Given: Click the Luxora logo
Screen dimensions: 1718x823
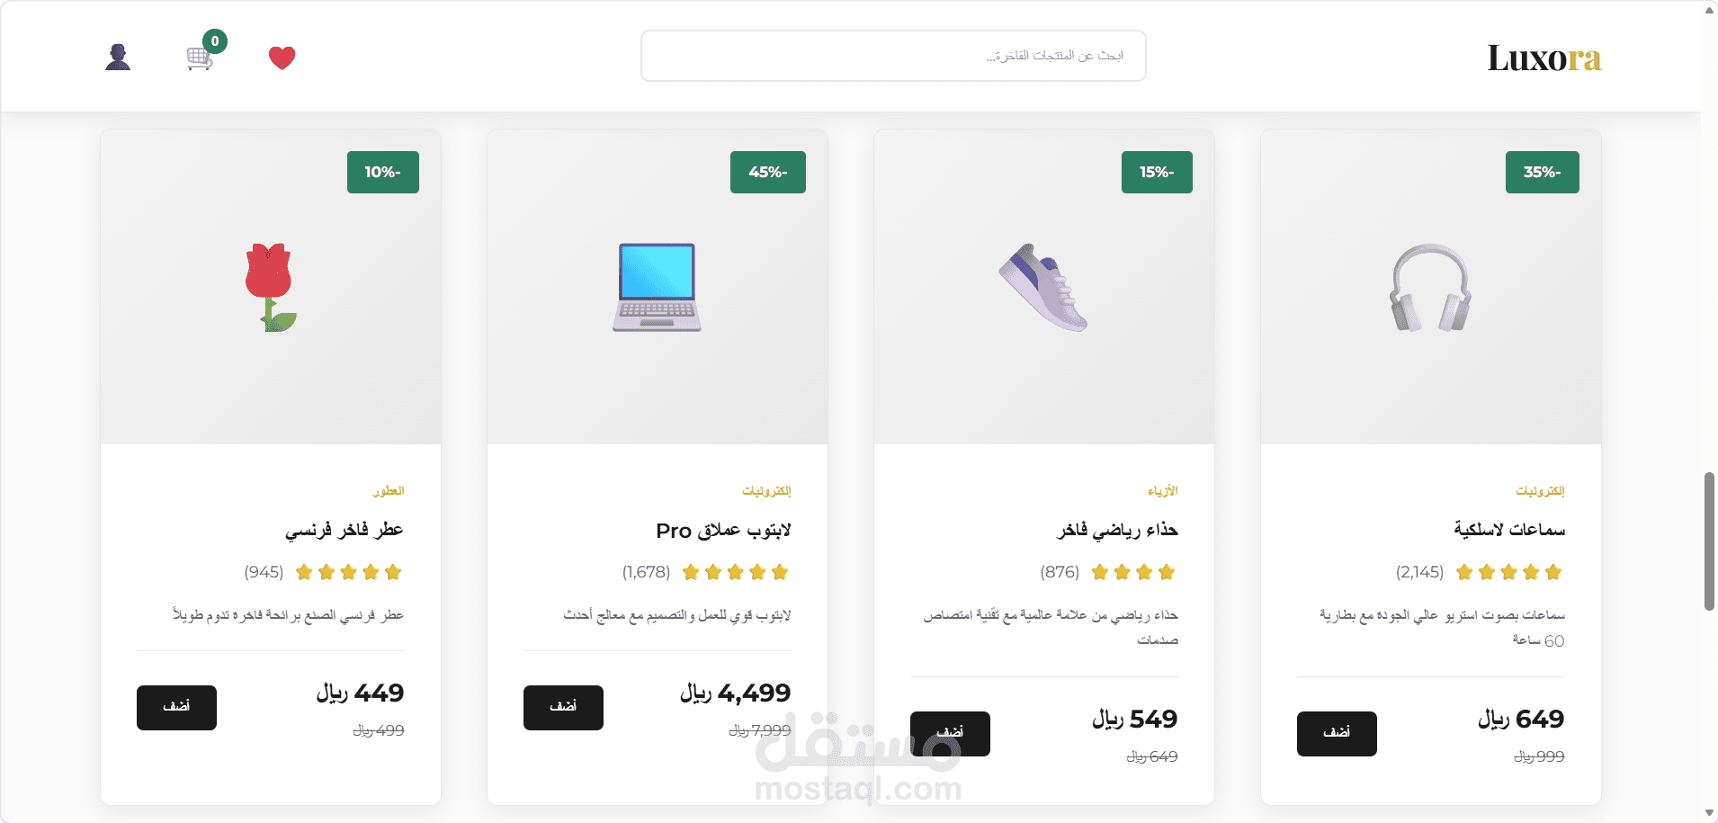Looking at the screenshot, I should tap(1544, 58).
